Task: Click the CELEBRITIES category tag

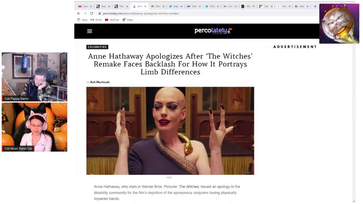Action: coord(97,47)
